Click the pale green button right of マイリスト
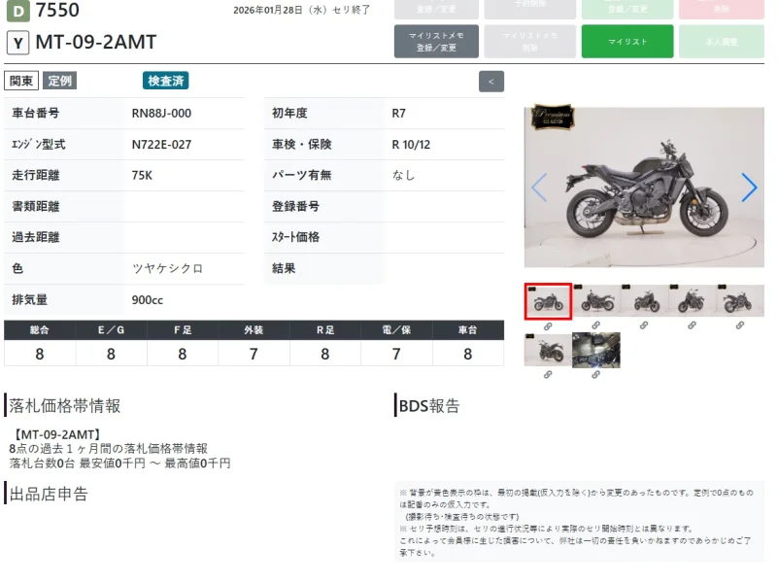Image resolution: width=777 pixels, height=583 pixels. (722, 41)
